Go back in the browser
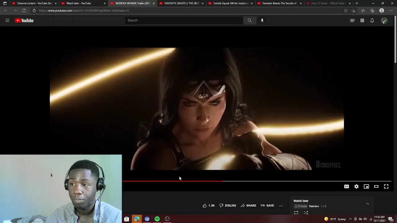Image resolution: width=397 pixels, height=223 pixels. [x=6, y=11]
